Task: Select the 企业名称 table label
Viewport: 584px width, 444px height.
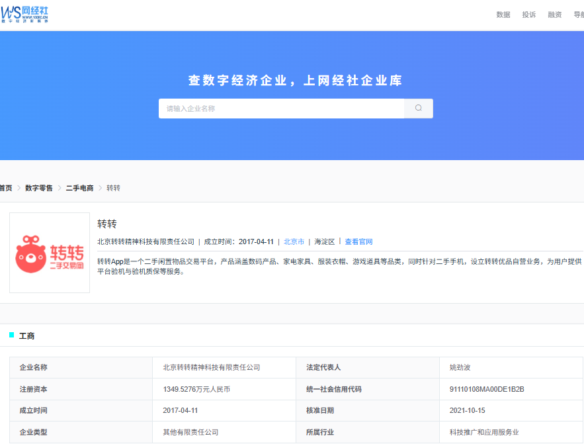Action: coord(34,367)
